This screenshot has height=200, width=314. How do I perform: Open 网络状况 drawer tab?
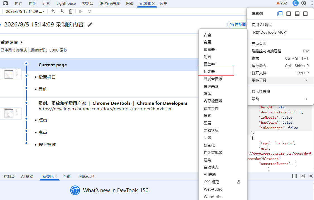pos(87,176)
